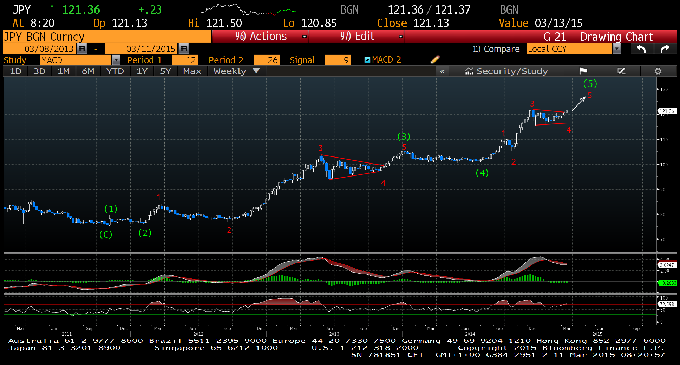Click the Period 1 input field

pyautogui.click(x=185, y=60)
